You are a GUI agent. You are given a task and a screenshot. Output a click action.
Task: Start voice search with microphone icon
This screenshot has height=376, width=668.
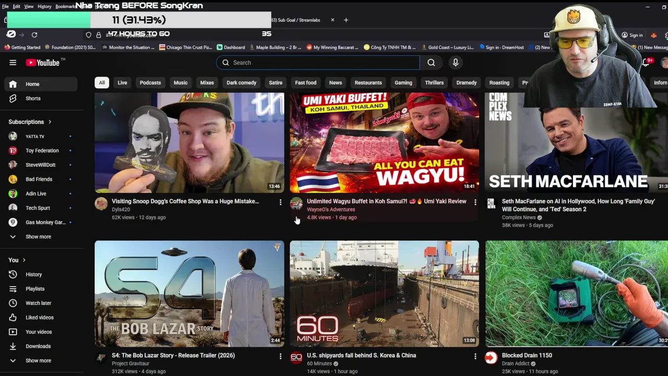456,63
